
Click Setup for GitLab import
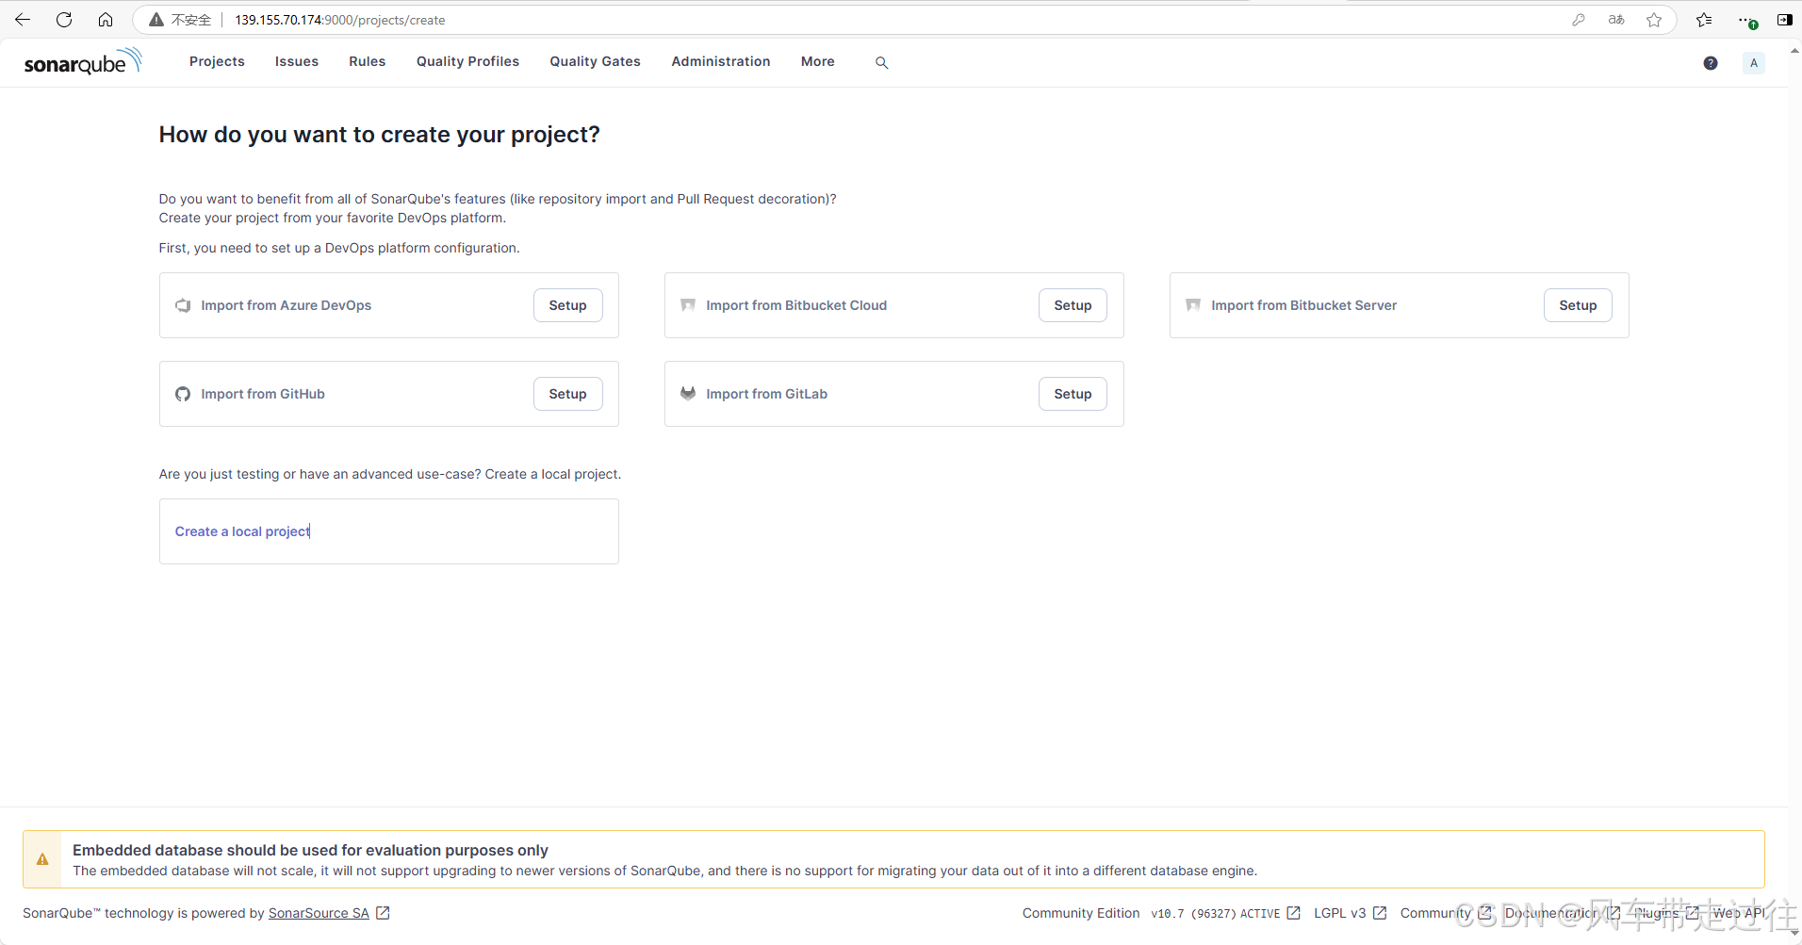[x=1073, y=394]
